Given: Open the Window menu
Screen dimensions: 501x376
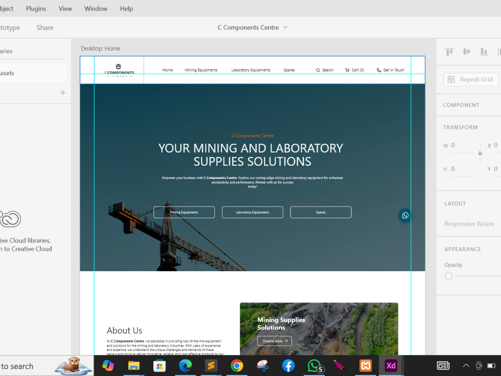Looking at the screenshot, I should (x=96, y=9).
